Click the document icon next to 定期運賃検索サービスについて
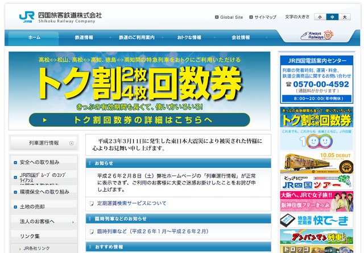 [x=92, y=204]
